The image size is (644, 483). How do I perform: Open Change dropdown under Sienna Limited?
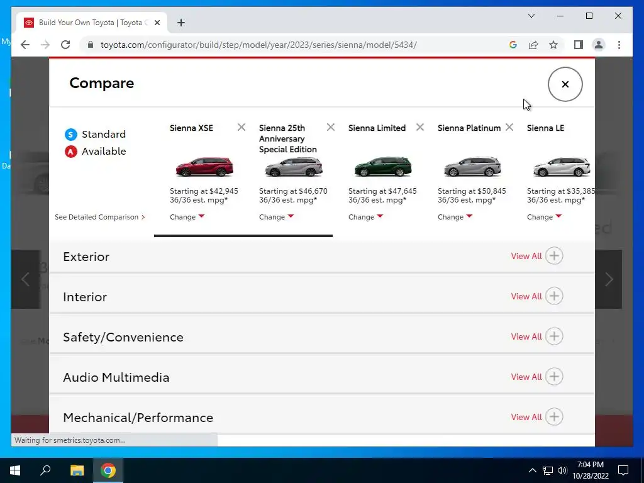(365, 217)
